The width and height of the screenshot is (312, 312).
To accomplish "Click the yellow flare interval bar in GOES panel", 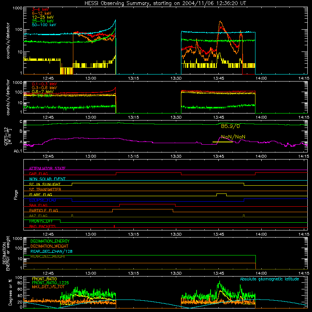I will [223, 142].
